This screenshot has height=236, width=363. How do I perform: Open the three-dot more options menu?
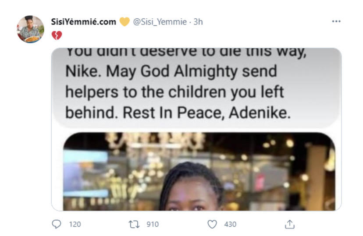336,21
